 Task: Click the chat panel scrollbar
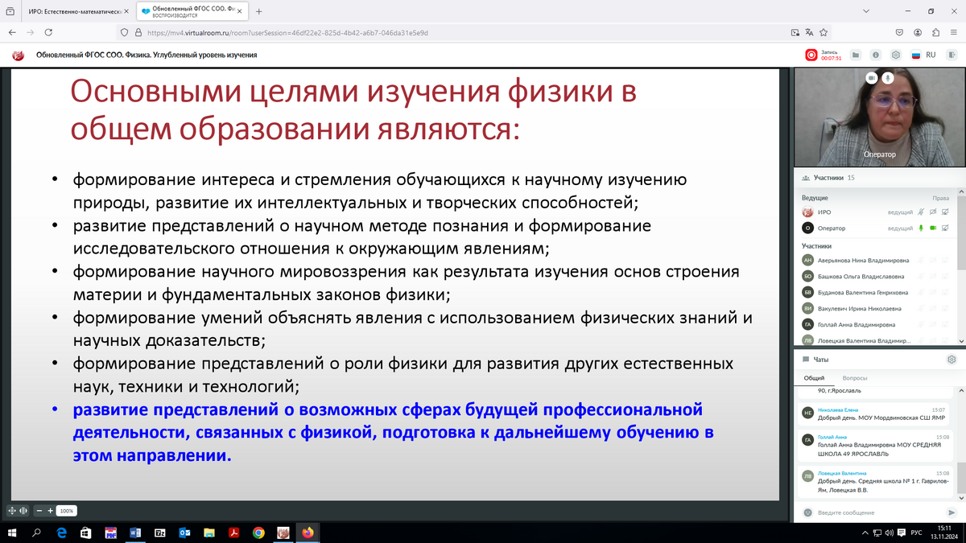coord(960,479)
